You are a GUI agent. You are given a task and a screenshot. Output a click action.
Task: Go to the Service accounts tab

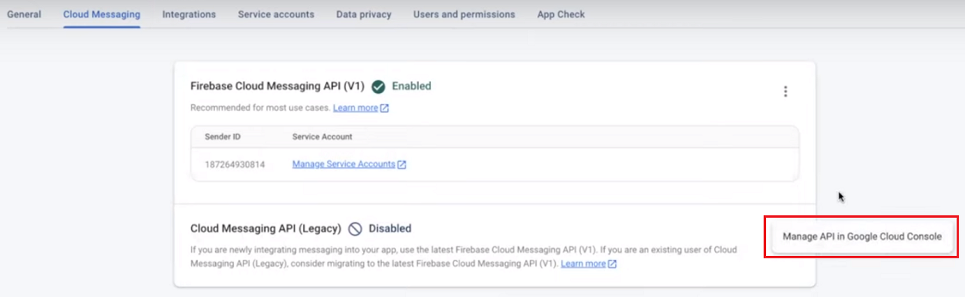pyautogui.click(x=276, y=14)
